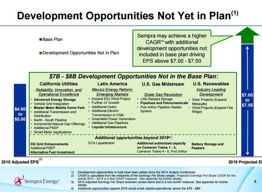
Task: Click the blue $4.60 to $5.00 bar
Action: (20, 114)
